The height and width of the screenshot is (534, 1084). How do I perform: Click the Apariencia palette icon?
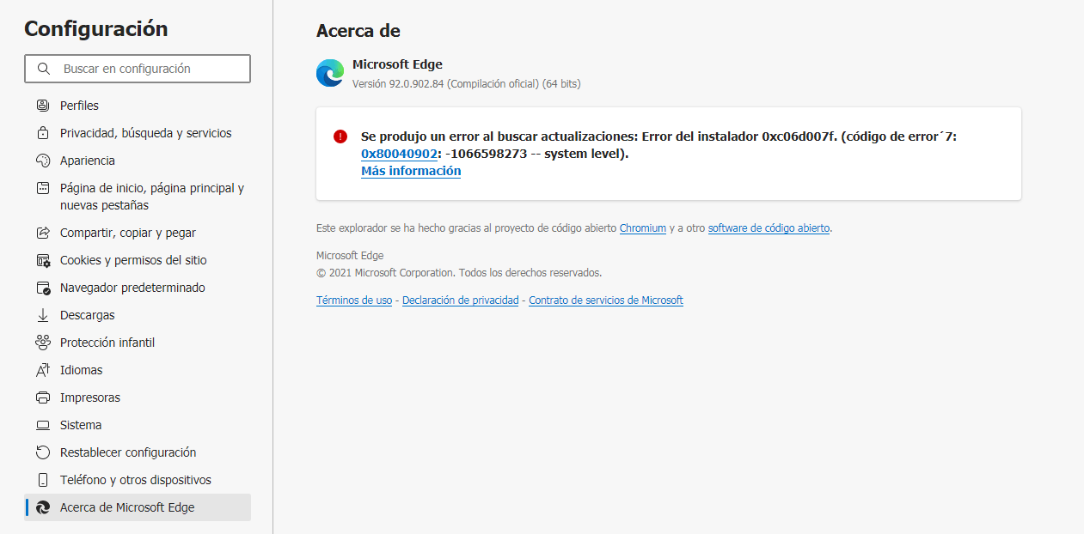(43, 161)
